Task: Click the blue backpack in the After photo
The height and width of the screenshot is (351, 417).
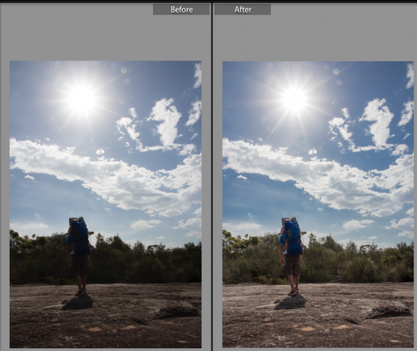Action: point(293,238)
